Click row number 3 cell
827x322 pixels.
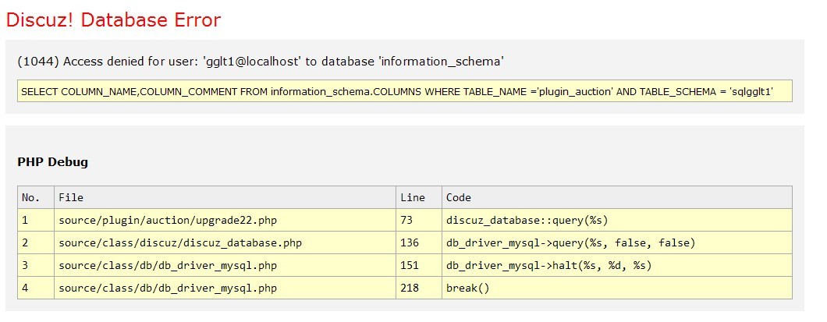36,266
